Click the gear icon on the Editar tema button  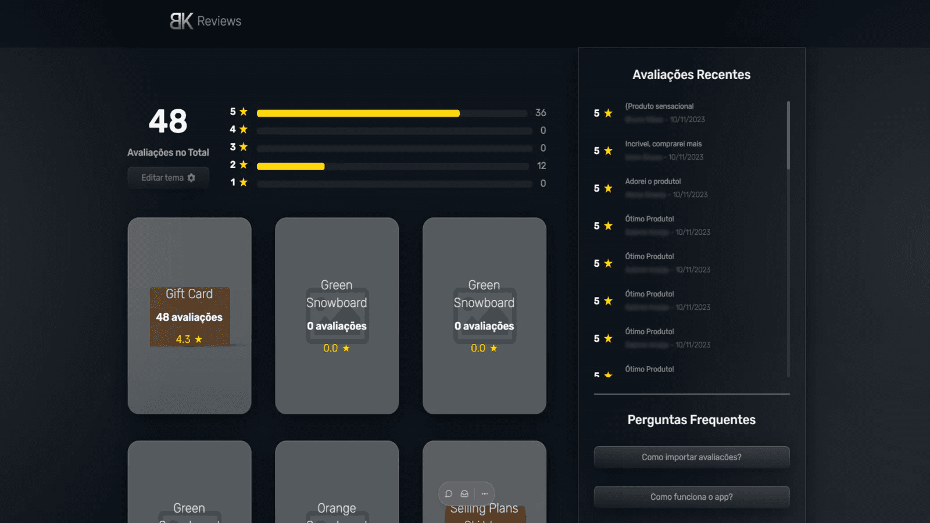click(192, 177)
